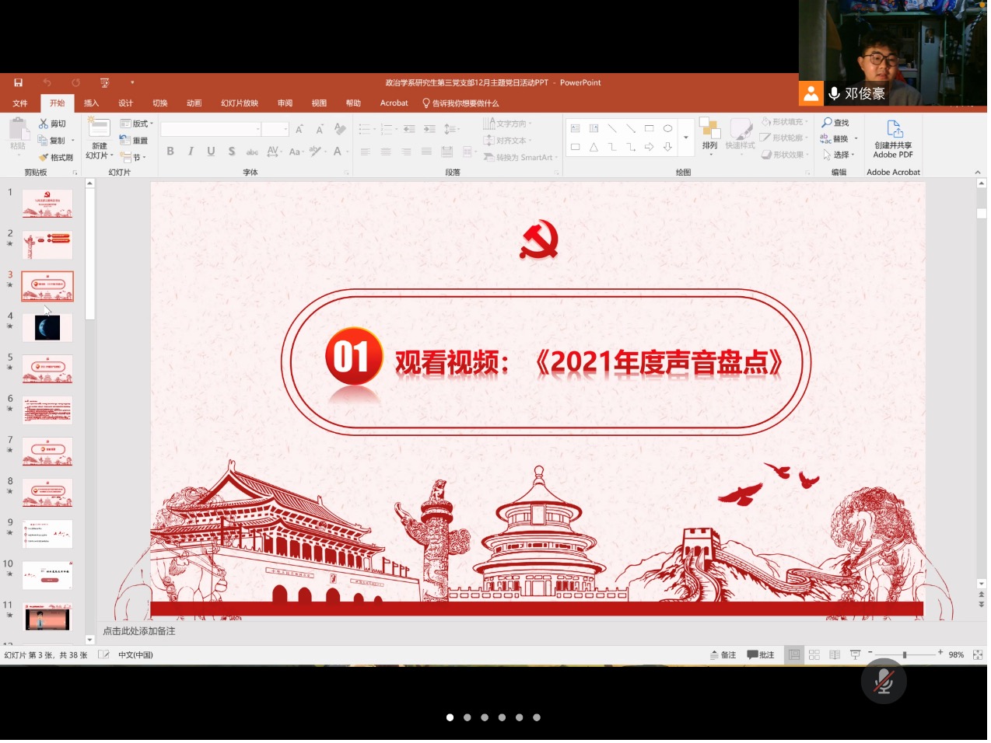
Task: Switch to the 设计 Design tab
Action: click(x=125, y=103)
